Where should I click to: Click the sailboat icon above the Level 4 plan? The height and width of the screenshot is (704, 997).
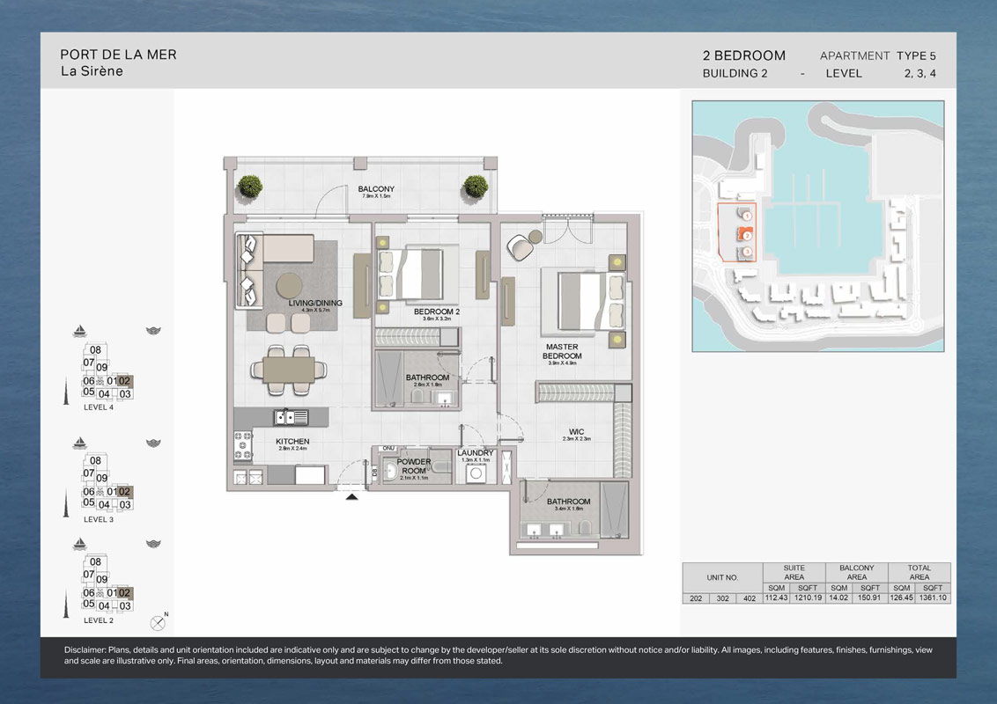tap(80, 332)
